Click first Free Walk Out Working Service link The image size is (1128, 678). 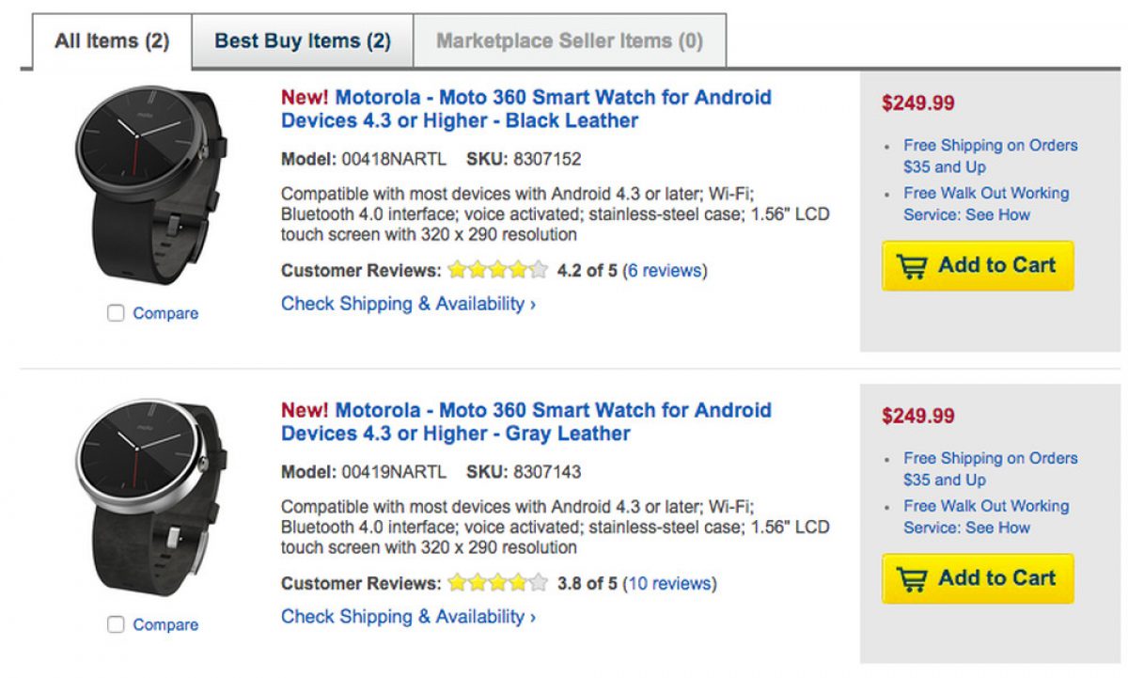tap(985, 204)
